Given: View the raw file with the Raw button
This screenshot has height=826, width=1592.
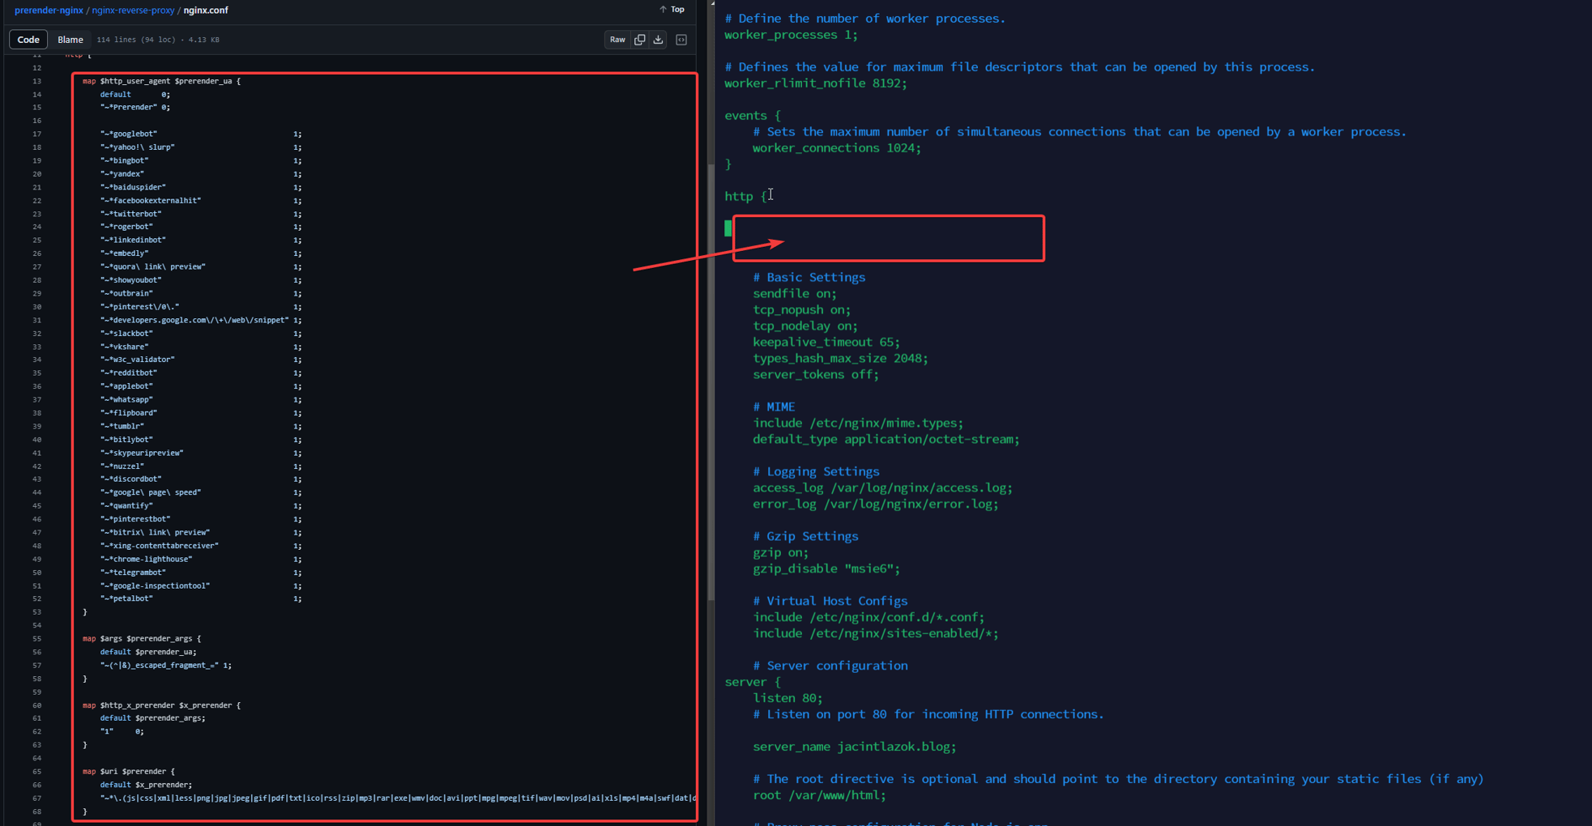Looking at the screenshot, I should [x=617, y=39].
